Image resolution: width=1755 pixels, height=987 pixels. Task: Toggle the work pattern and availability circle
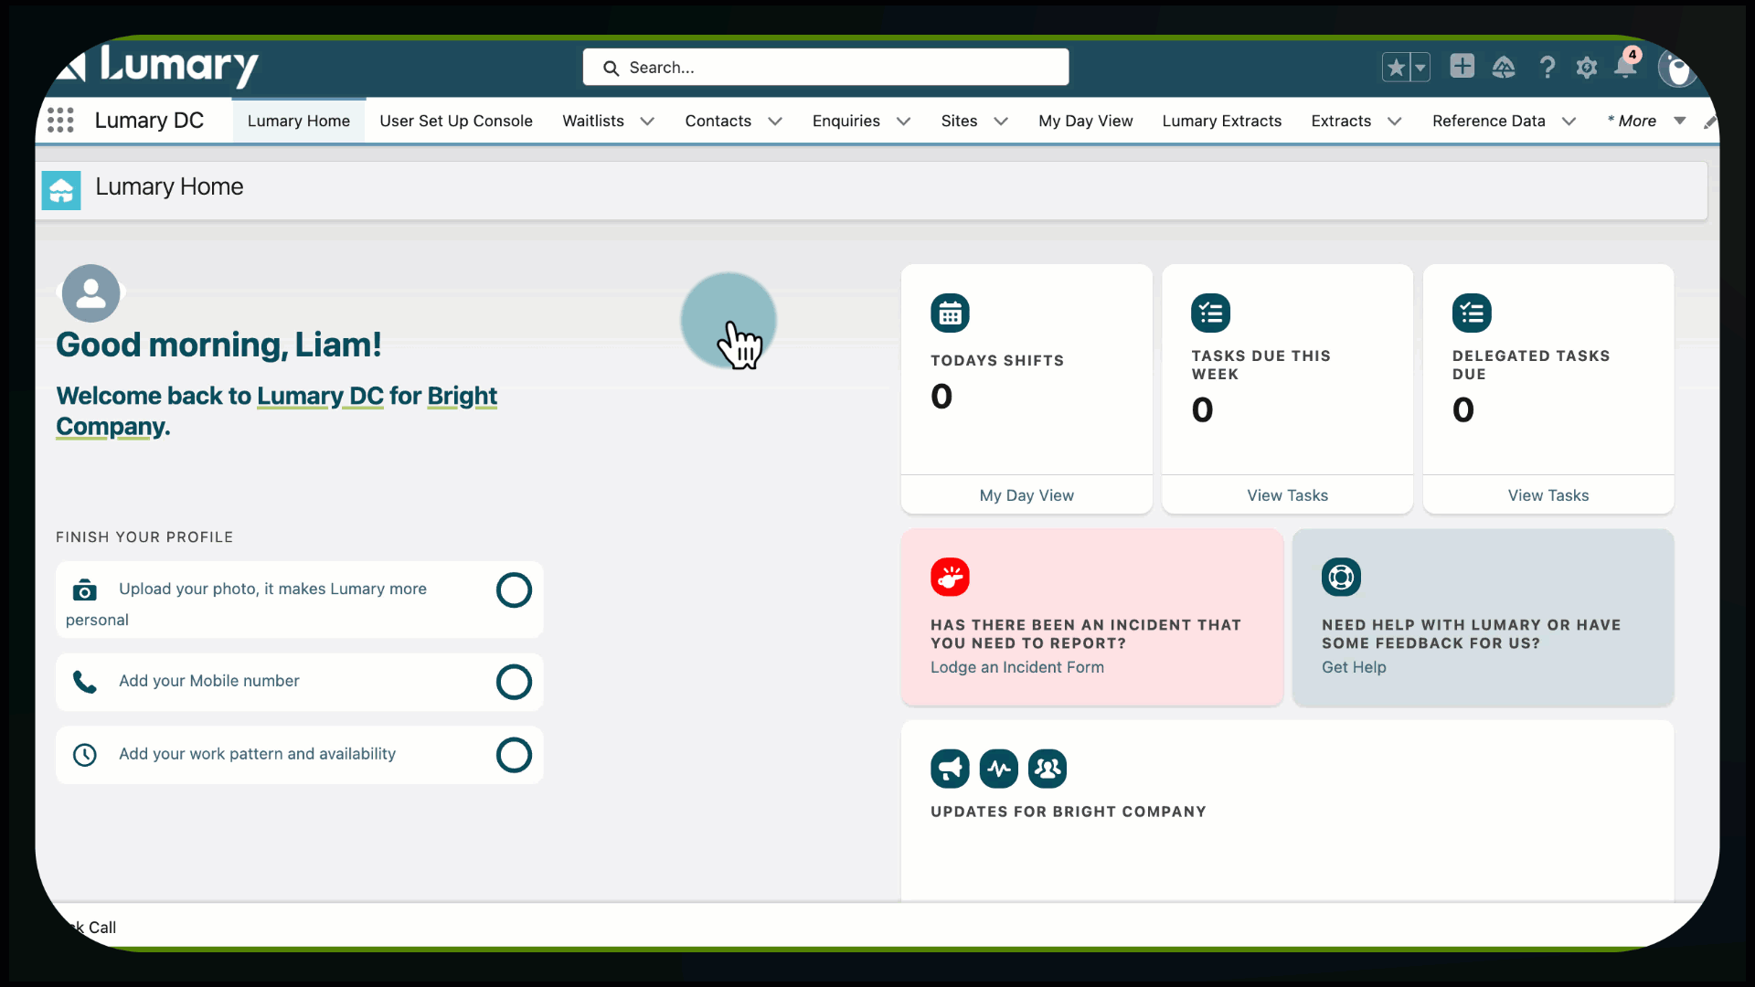pos(514,755)
